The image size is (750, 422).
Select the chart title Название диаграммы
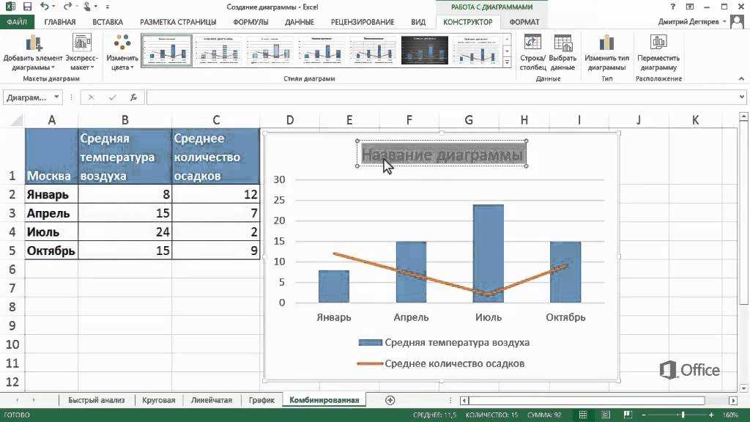[x=442, y=154]
